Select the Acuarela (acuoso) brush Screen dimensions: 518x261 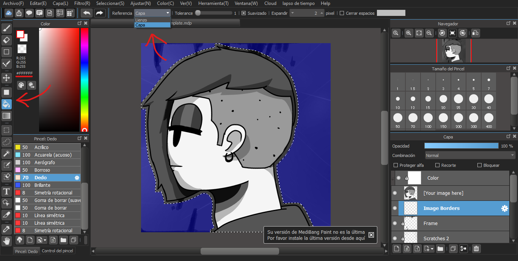tap(52, 155)
